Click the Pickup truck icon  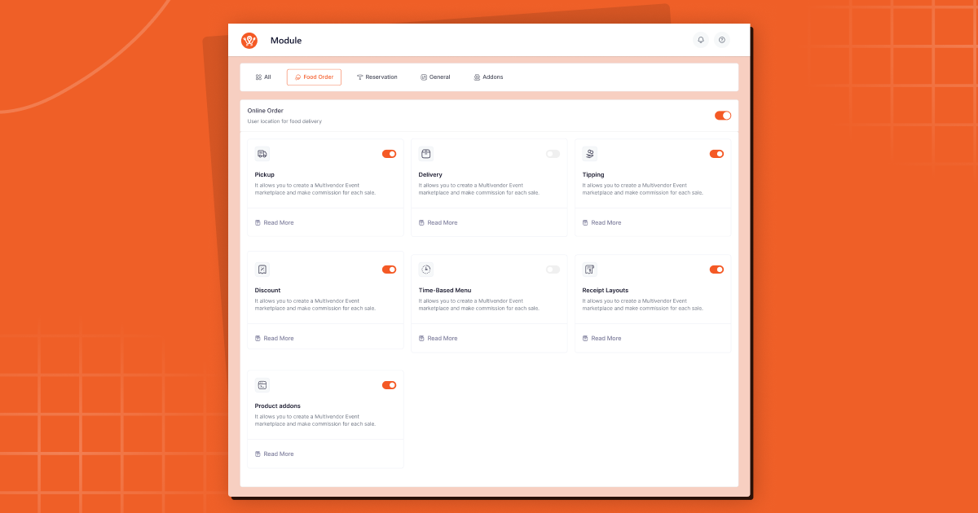(x=262, y=153)
